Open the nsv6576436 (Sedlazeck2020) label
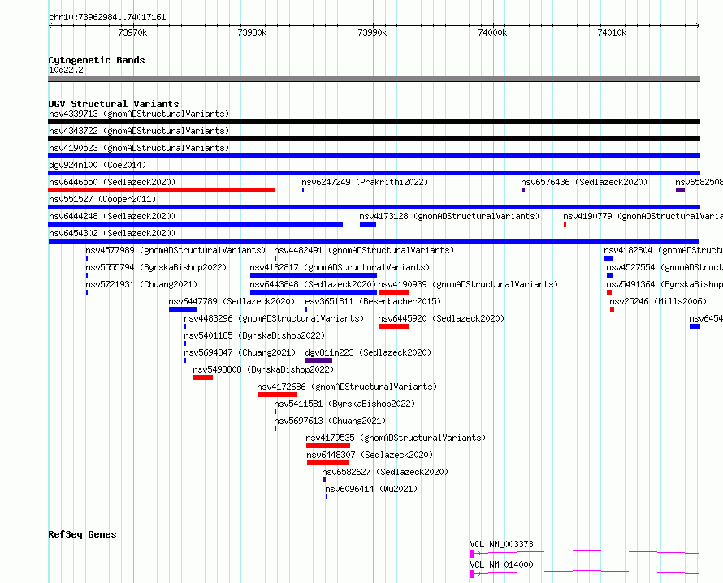Viewport: 723px width, 583px height. (x=584, y=182)
